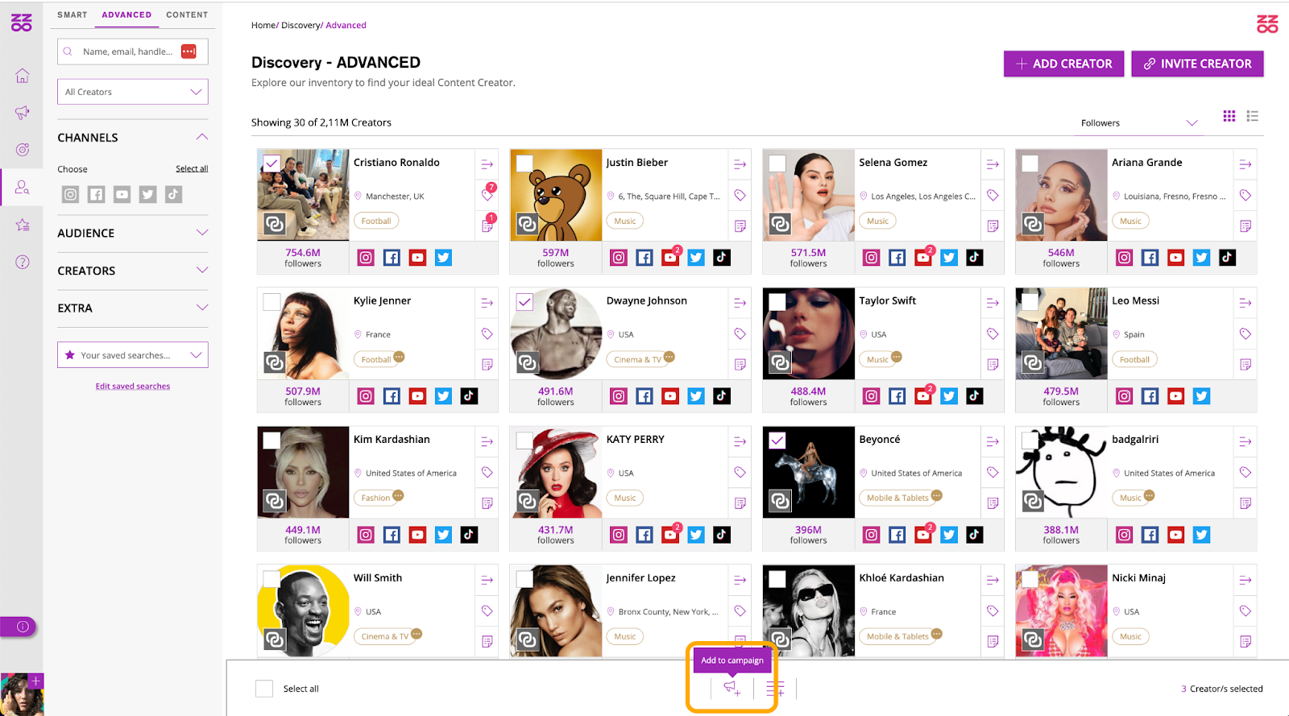
Task: Open Justin Bieber's YouTube channel icon
Action: pyautogui.click(x=670, y=258)
